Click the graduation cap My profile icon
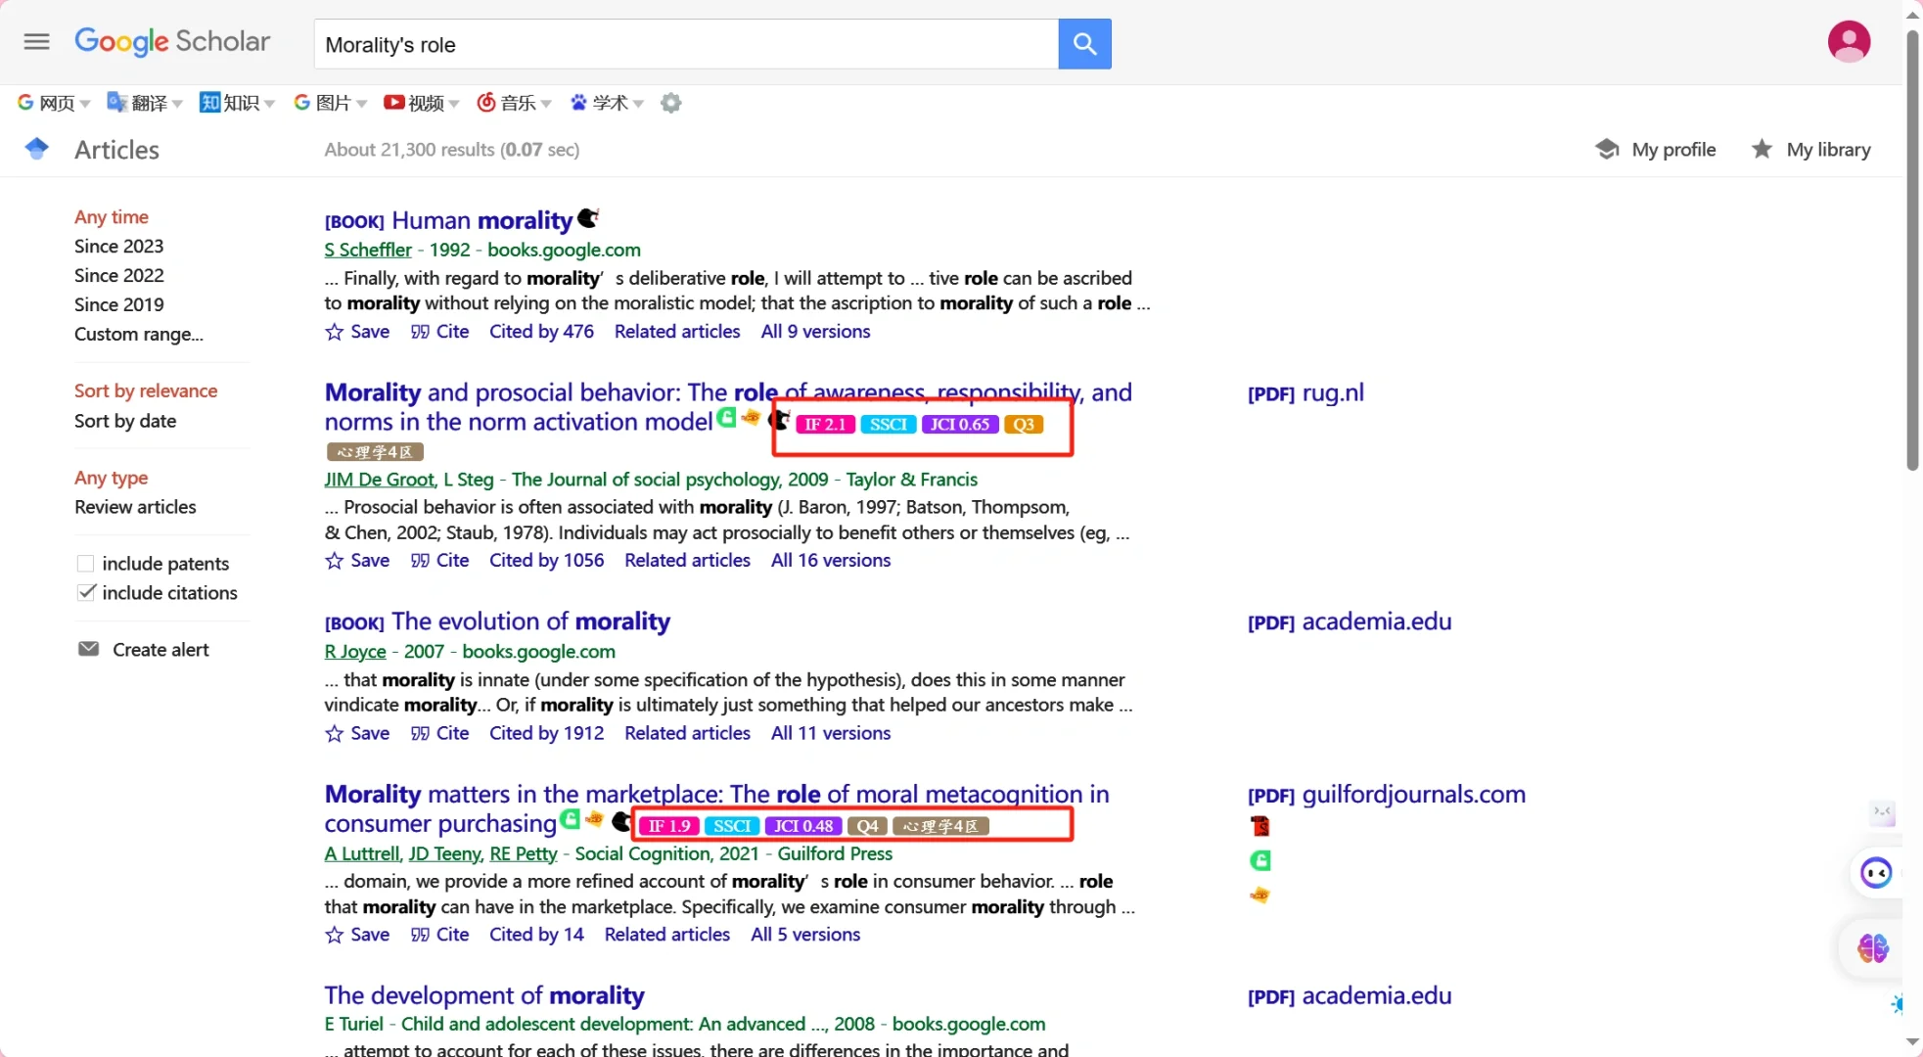 pos(1607,149)
